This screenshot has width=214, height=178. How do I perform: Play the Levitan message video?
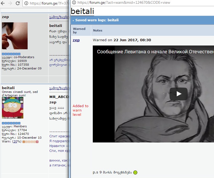click(179, 94)
